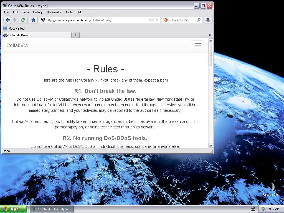284x213 pixels.
Task: Open the File menu
Action: [6, 12]
